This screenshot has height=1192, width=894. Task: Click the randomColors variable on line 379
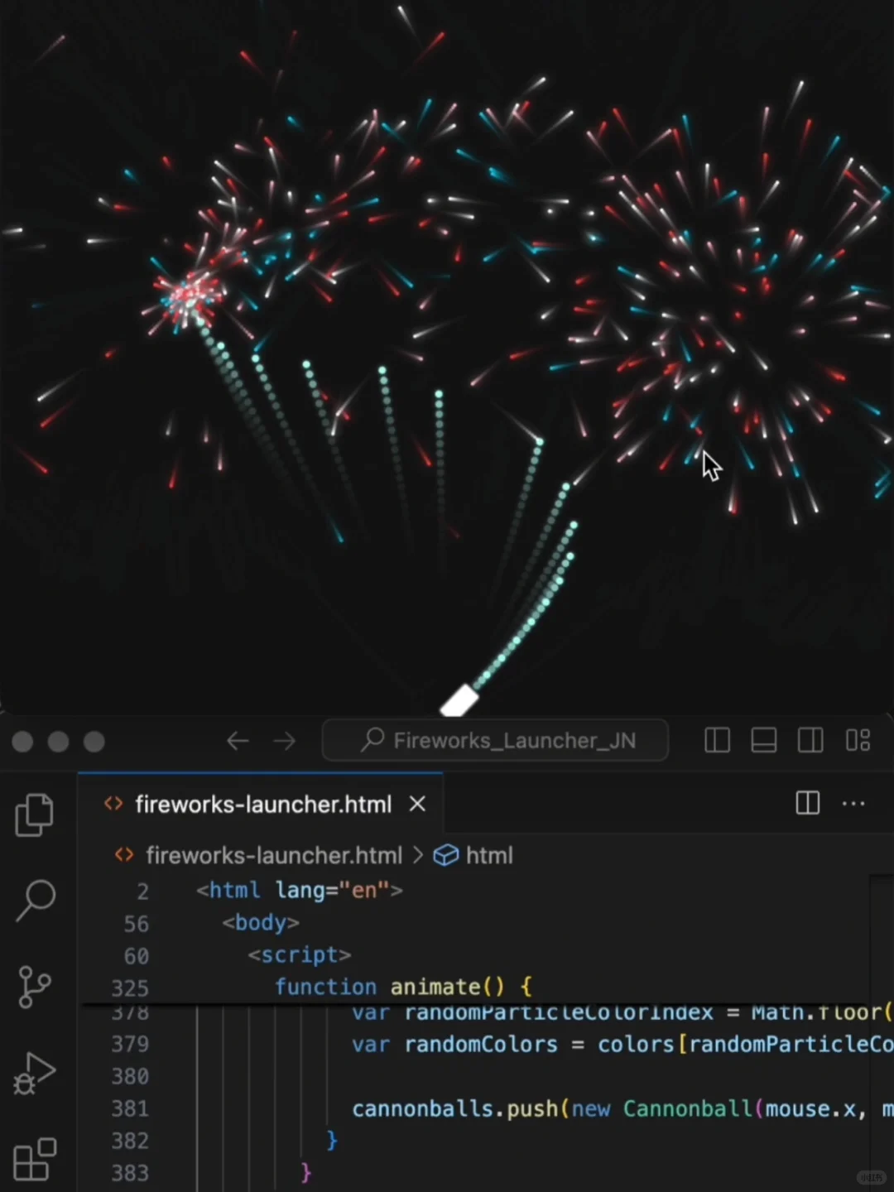pyautogui.click(x=481, y=1045)
